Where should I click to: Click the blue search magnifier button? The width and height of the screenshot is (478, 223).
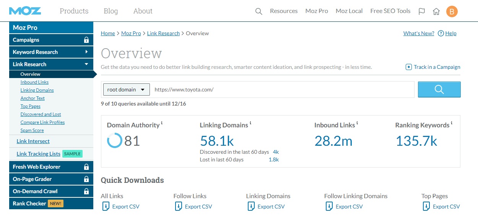point(439,90)
